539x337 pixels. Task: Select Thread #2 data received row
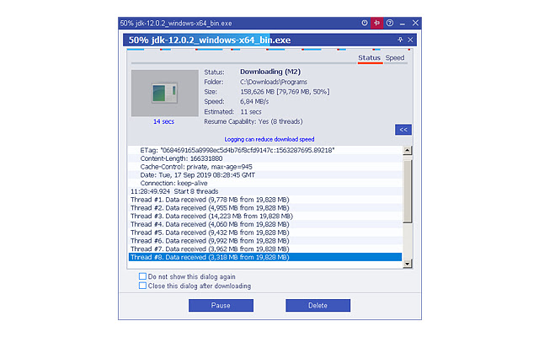[x=265, y=208]
